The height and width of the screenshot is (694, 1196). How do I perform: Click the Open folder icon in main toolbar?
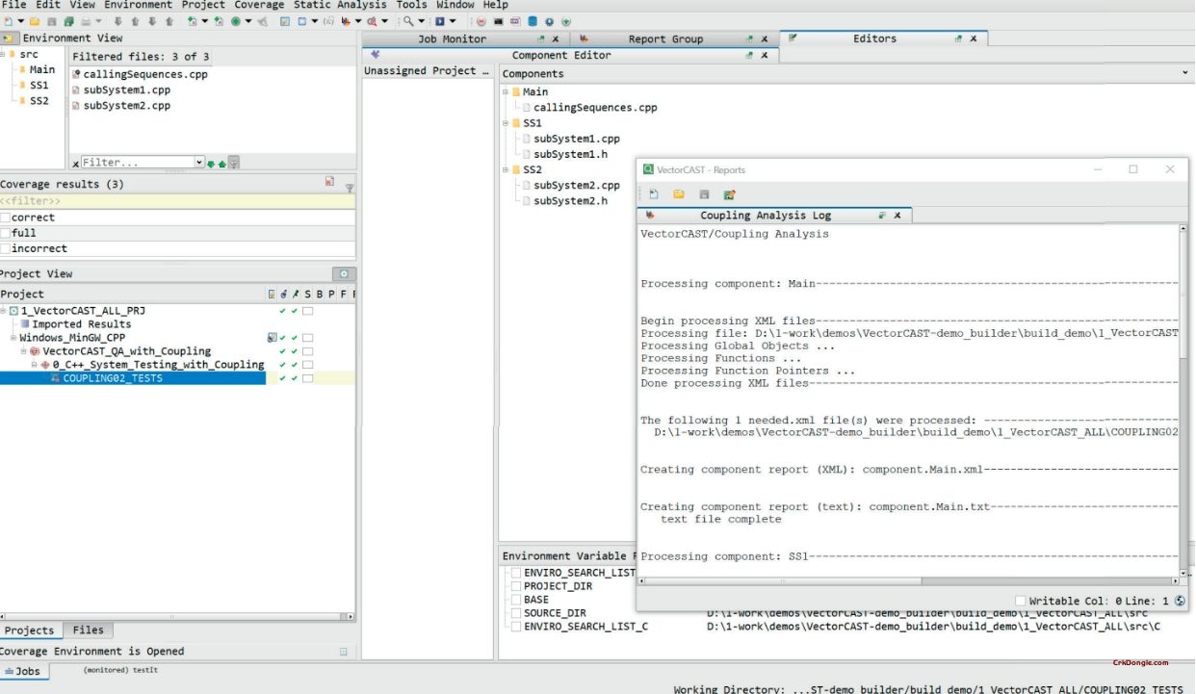pyautogui.click(x=34, y=21)
